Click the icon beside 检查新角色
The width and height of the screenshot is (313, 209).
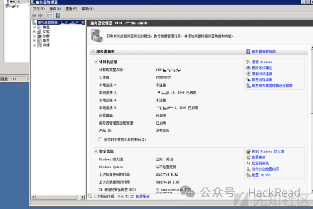coord(248,163)
